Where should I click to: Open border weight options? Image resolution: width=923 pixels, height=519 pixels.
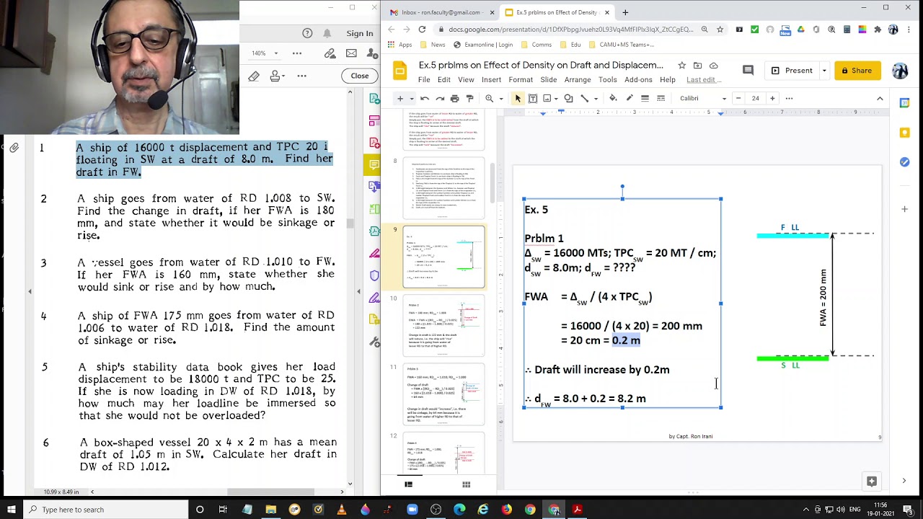tap(645, 98)
